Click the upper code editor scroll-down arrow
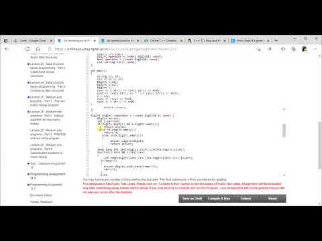Viewport: 322px width, 241px height. (x=284, y=109)
